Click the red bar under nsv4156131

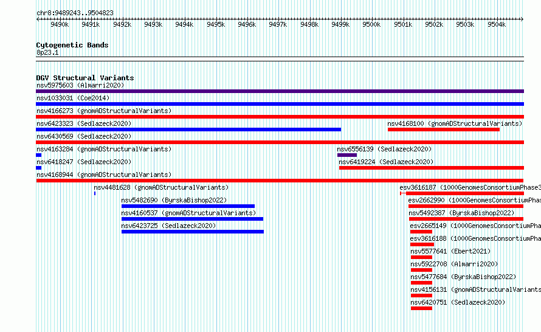[x=421, y=296]
